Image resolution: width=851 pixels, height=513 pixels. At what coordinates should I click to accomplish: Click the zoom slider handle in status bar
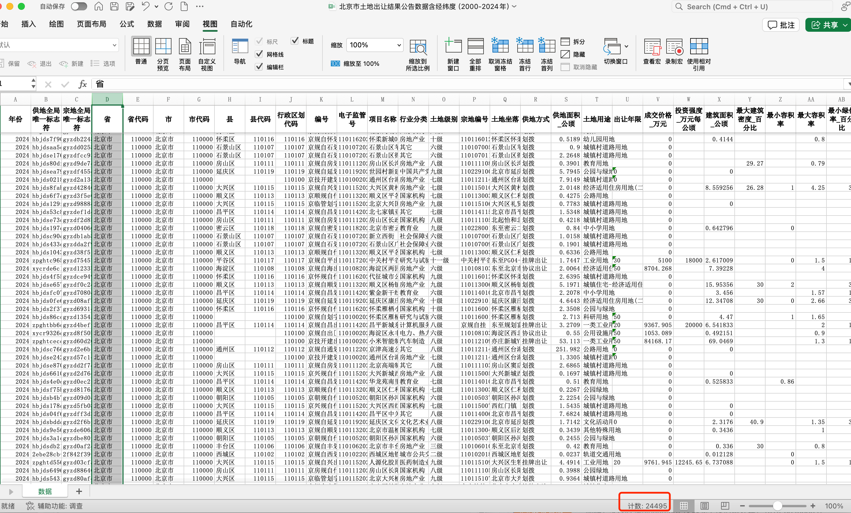[x=777, y=506]
